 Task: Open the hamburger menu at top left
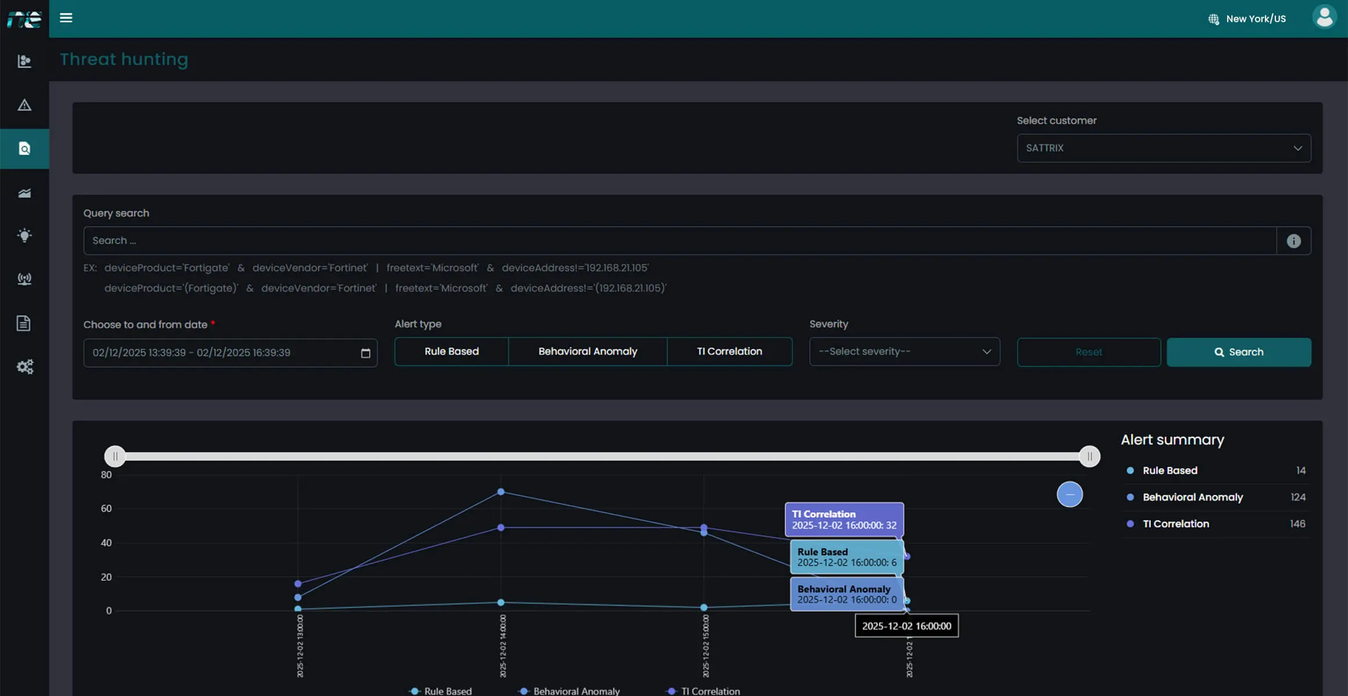66,18
